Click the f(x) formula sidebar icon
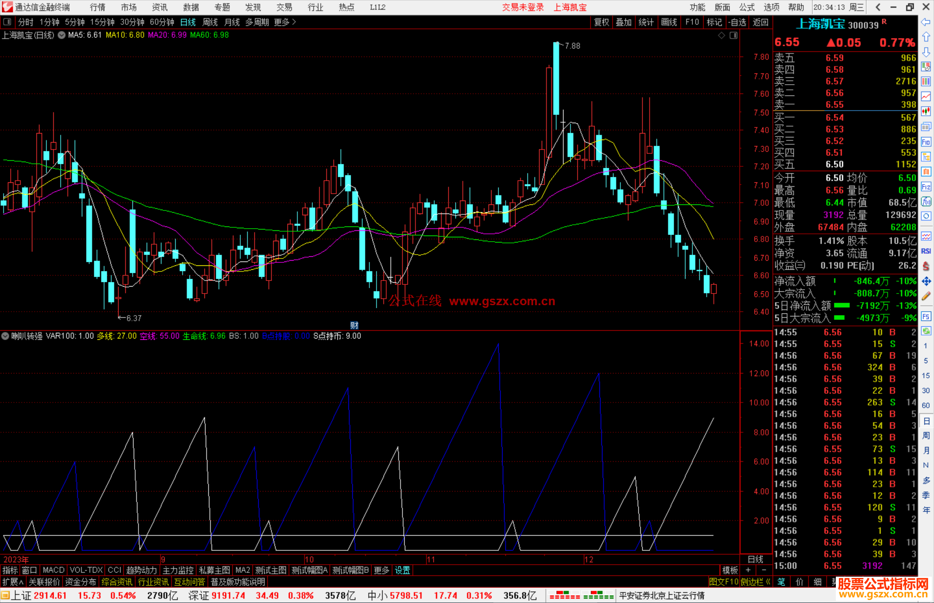 pyautogui.click(x=926, y=201)
